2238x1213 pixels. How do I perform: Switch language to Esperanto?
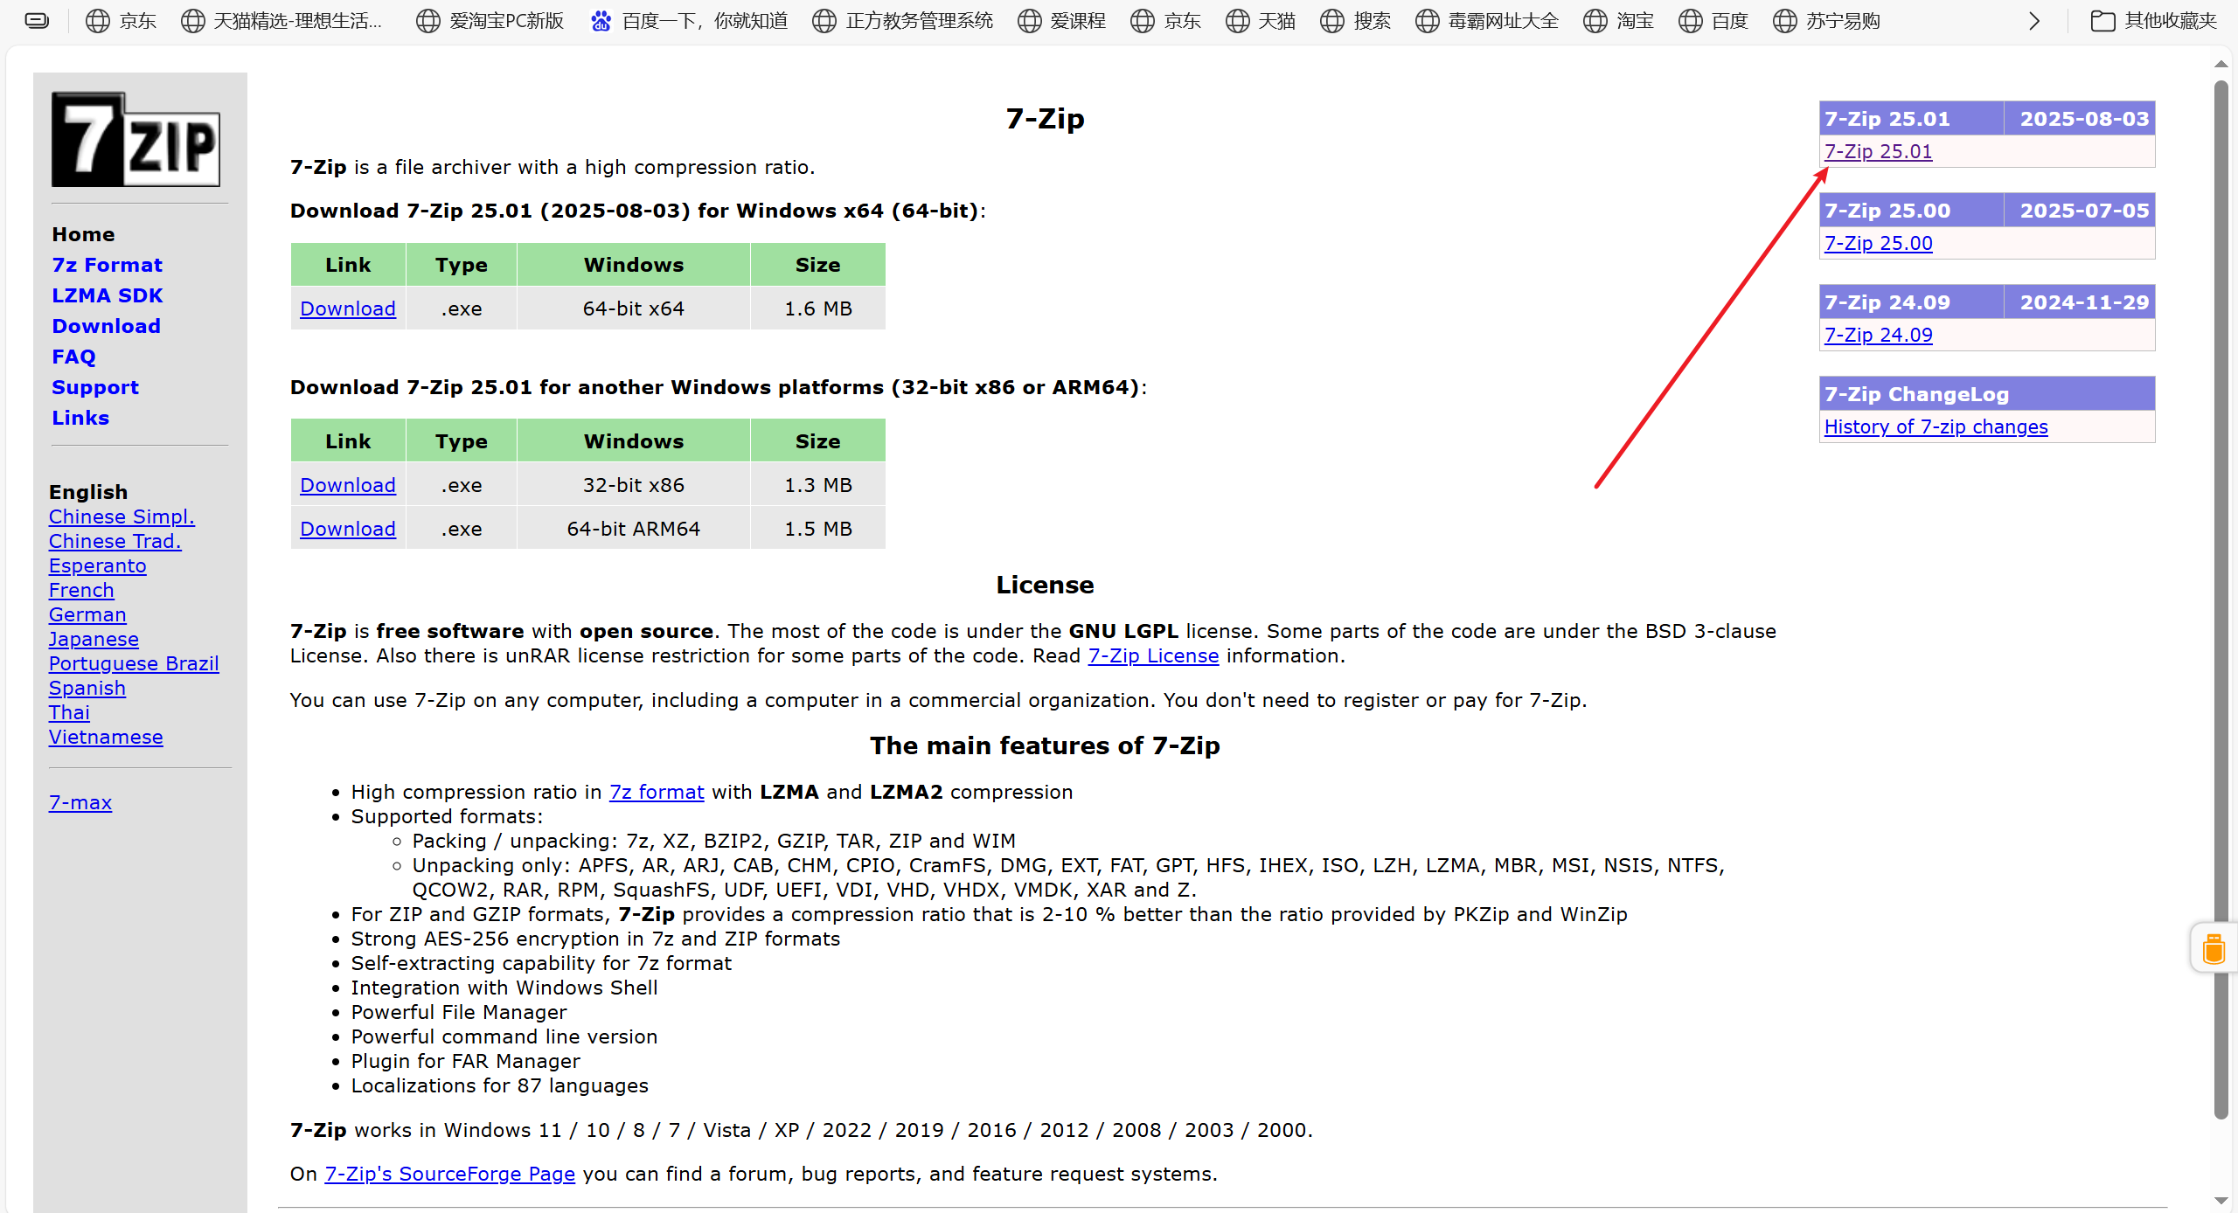pyautogui.click(x=97, y=565)
